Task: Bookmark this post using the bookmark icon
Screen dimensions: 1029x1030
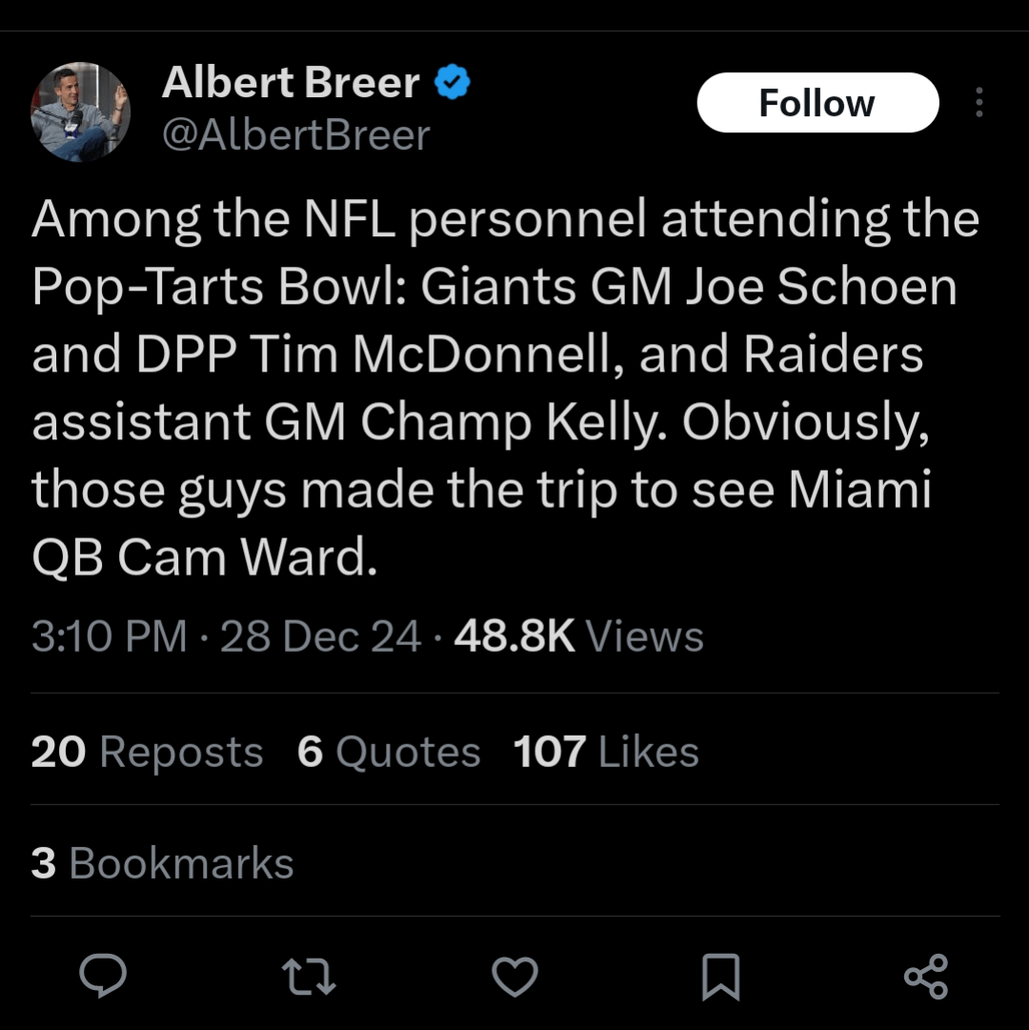Action: click(x=720, y=977)
